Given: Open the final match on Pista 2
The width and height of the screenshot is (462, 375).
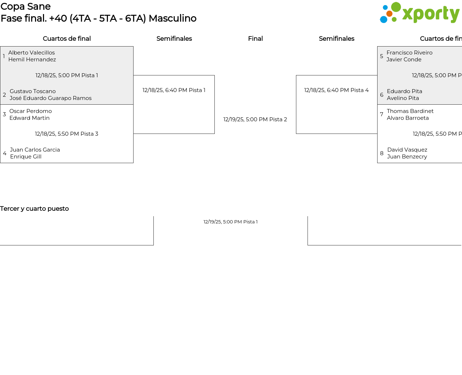Looking at the screenshot, I should (x=255, y=119).
